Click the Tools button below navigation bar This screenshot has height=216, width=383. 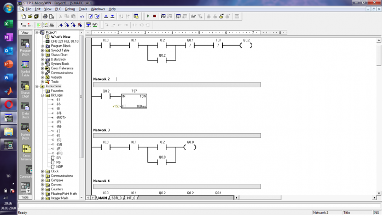point(25,197)
